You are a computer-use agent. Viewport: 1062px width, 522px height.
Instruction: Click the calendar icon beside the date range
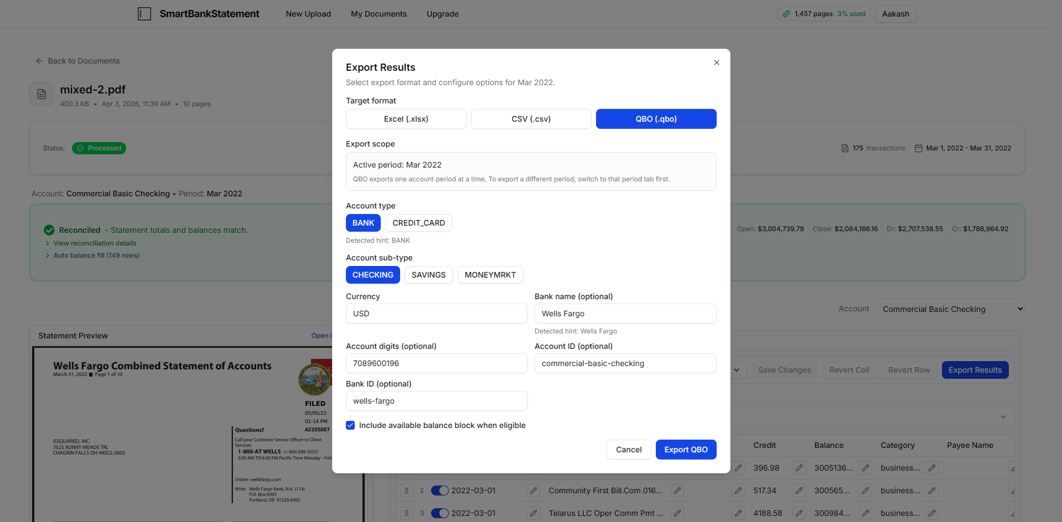918,148
